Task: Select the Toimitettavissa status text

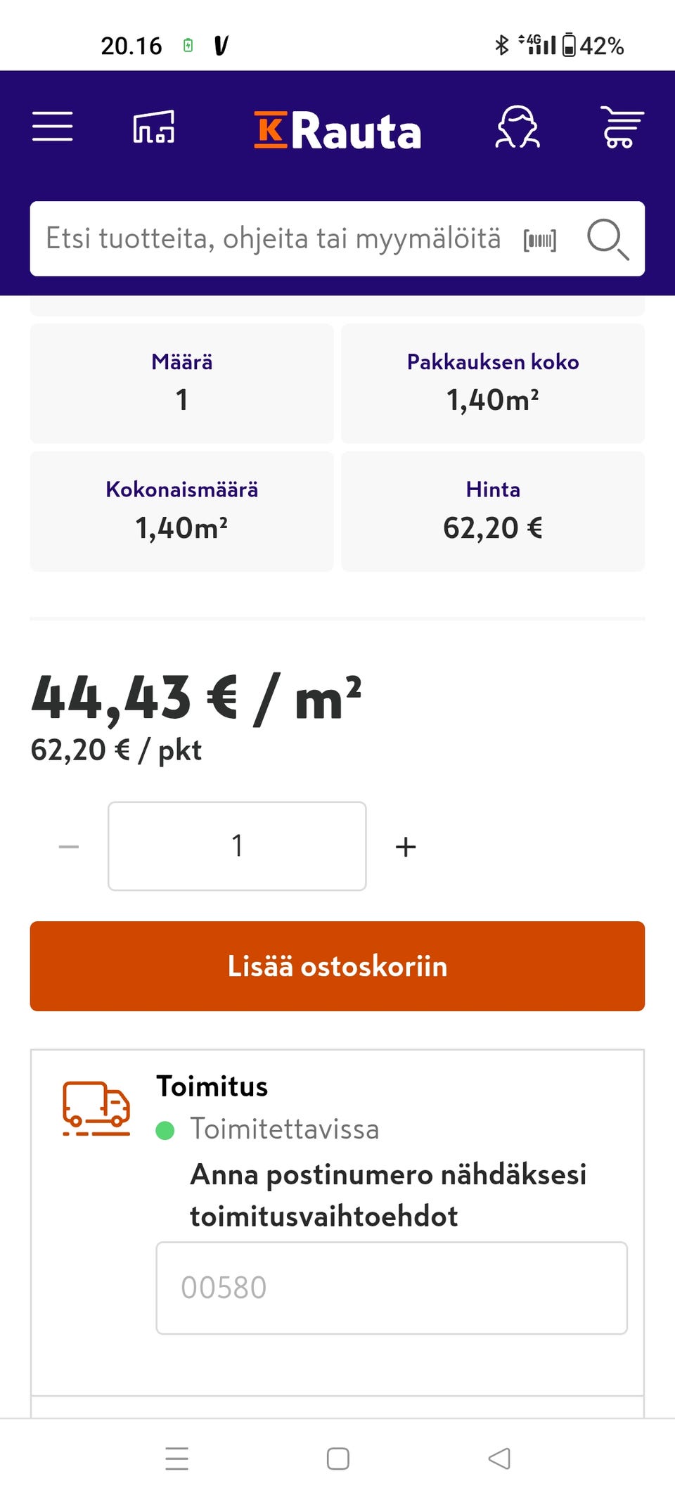Action: coord(285,1128)
